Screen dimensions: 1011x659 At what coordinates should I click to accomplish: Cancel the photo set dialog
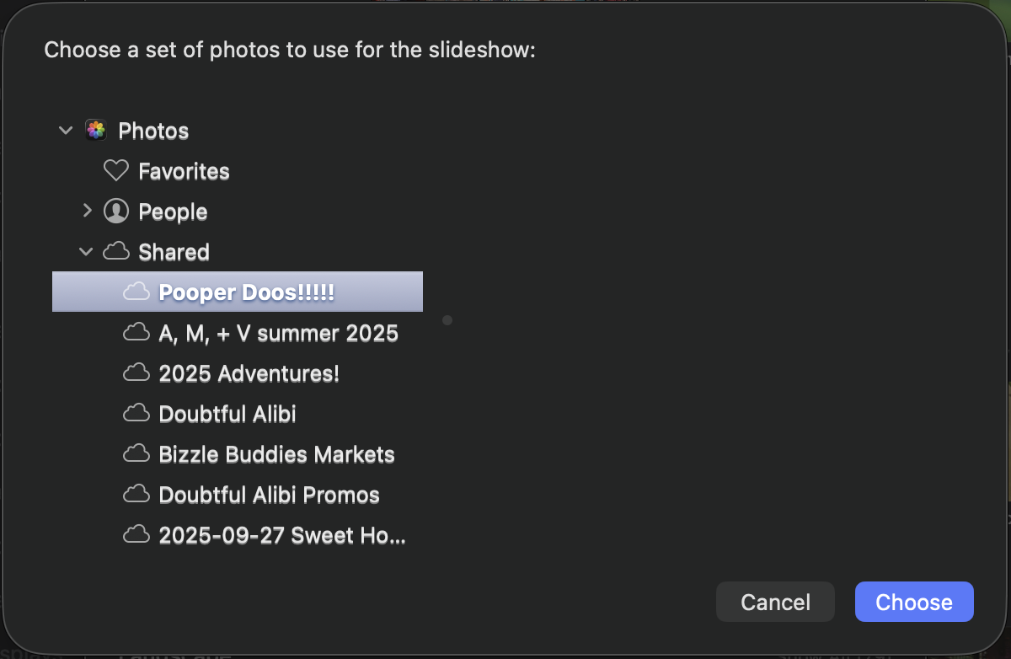click(775, 603)
